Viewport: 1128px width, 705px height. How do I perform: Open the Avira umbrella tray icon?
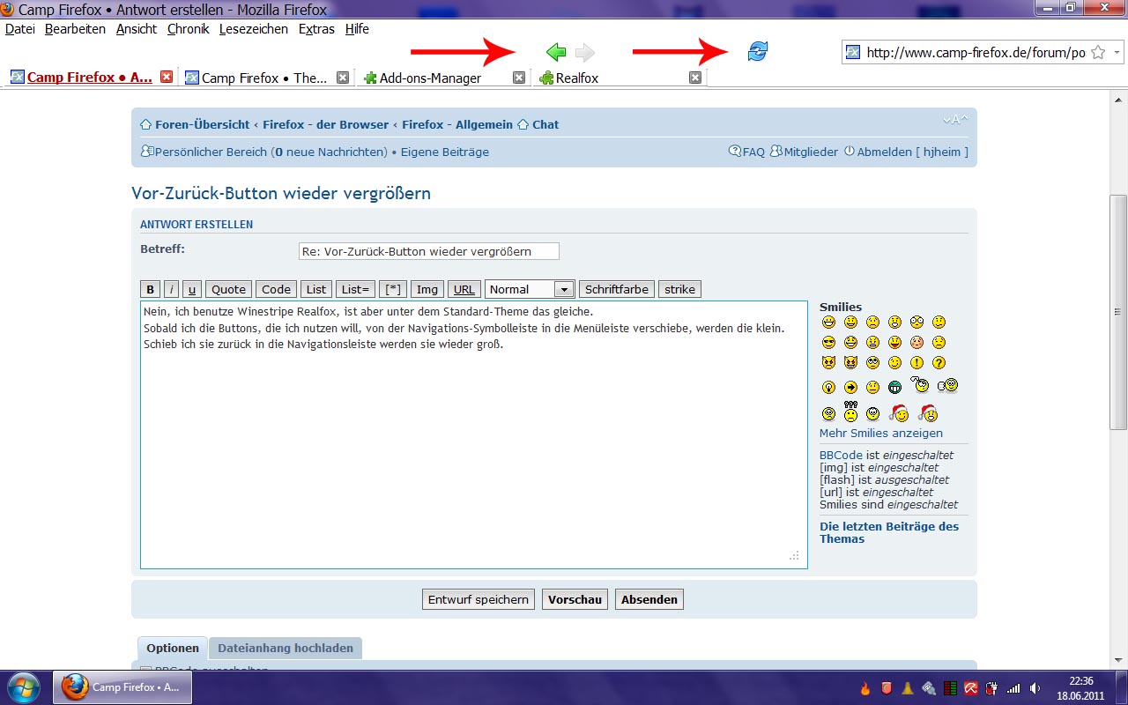pyautogui.click(x=970, y=688)
